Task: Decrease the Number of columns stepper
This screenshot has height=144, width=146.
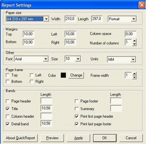Action: [134, 44]
